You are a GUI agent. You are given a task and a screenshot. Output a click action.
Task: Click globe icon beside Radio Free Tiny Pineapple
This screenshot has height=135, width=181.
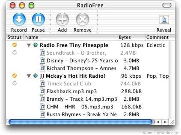36,45
